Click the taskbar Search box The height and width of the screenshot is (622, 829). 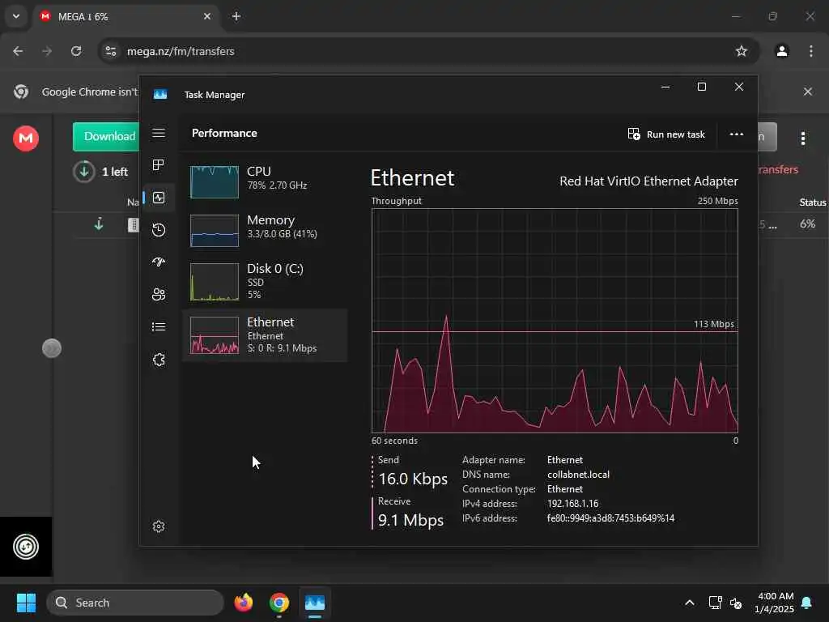(135, 603)
